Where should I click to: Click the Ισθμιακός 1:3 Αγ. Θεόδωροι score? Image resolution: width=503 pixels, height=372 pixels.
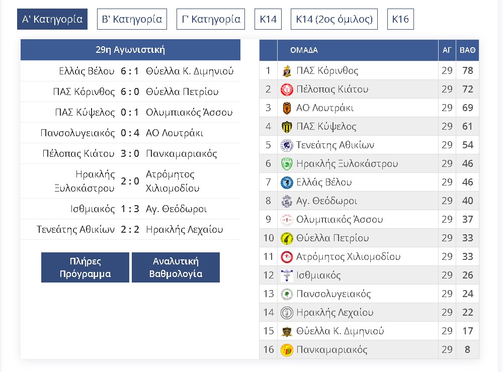click(130, 209)
